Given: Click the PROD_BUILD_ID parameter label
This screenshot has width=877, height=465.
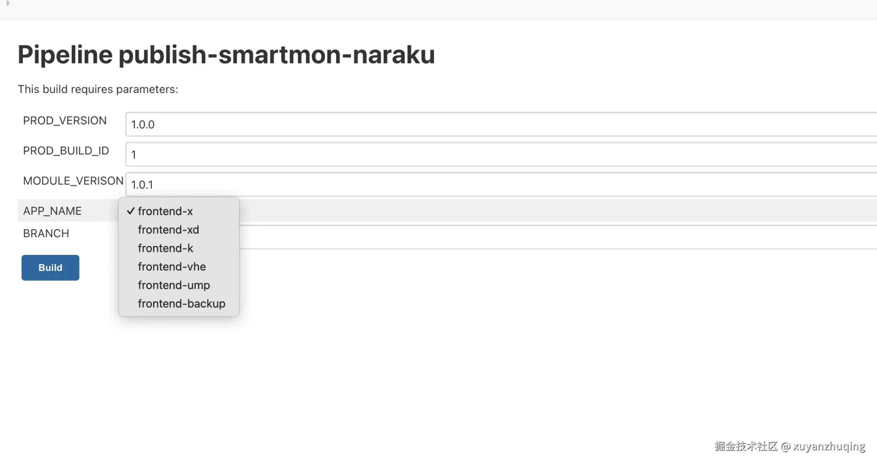Looking at the screenshot, I should [x=66, y=151].
